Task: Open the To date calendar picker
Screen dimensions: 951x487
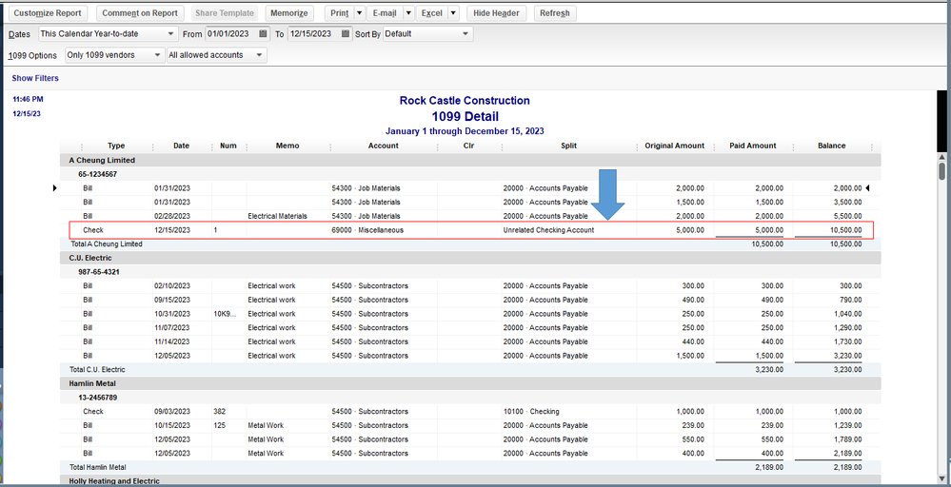Action: [x=345, y=34]
